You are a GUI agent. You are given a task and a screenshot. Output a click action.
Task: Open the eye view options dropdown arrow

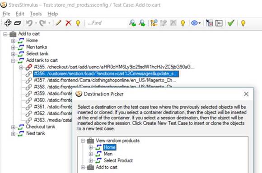[x=200, y=23]
